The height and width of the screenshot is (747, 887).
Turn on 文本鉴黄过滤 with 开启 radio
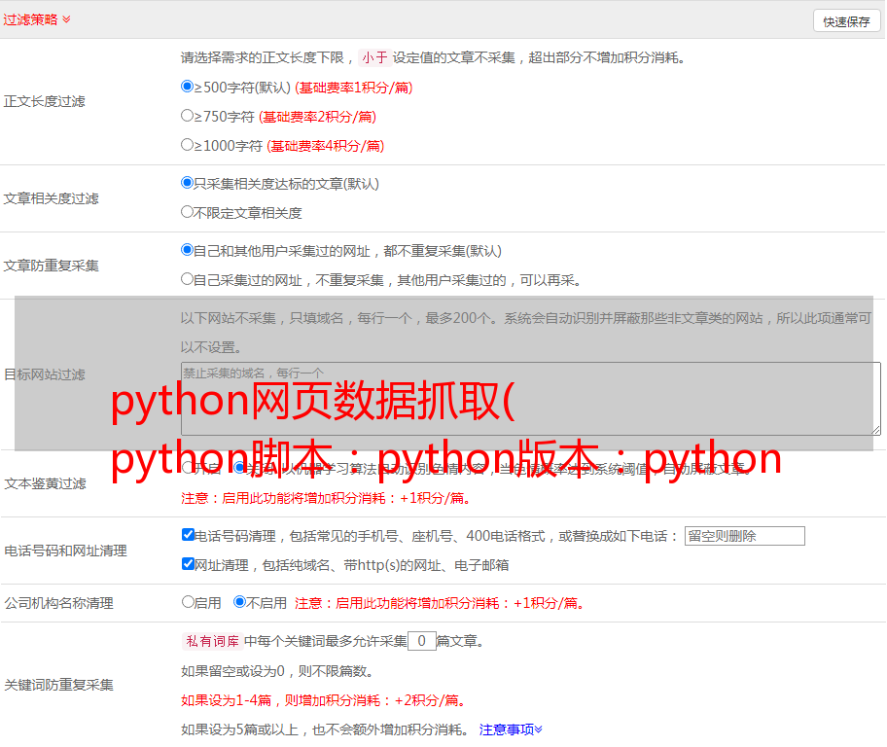pyautogui.click(x=188, y=468)
